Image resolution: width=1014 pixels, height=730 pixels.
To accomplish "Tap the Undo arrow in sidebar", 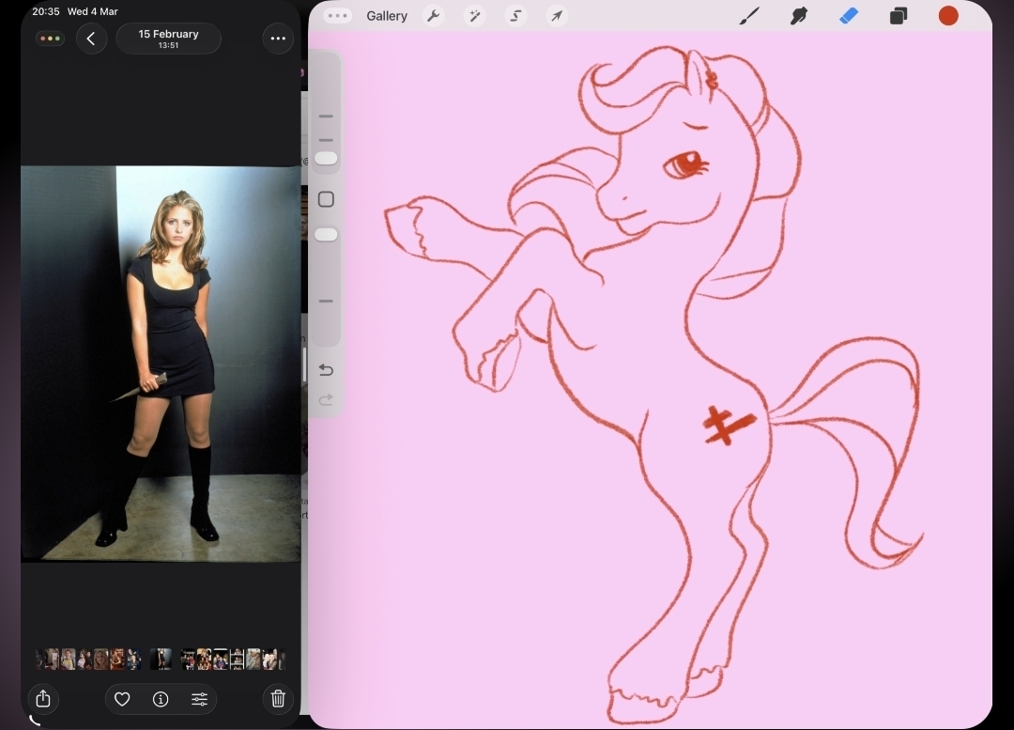I will (x=326, y=370).
